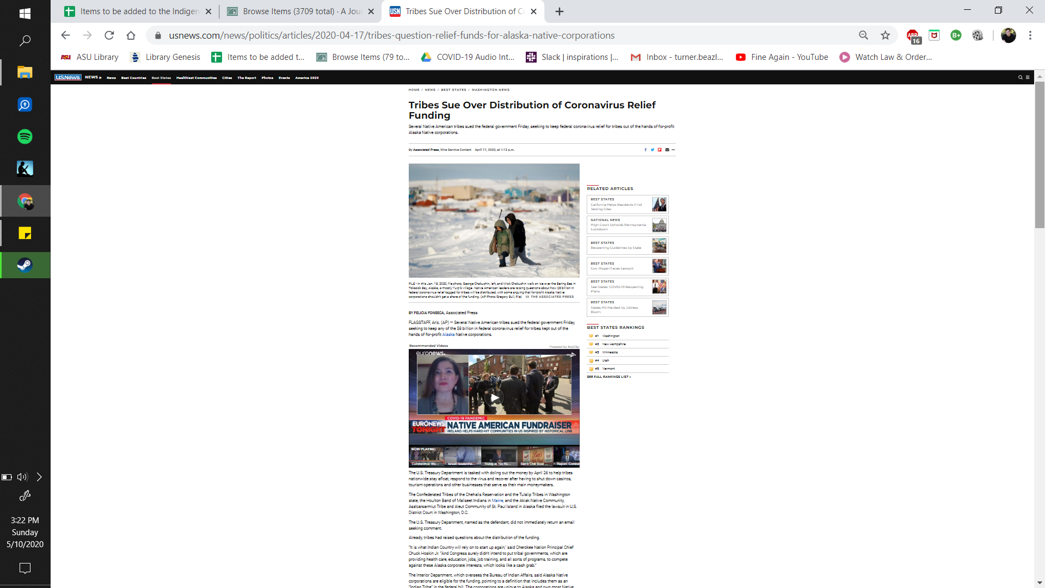Click the address bar URL field
The height and width of the screenshot is (588, 1045).
click(392, 35)
